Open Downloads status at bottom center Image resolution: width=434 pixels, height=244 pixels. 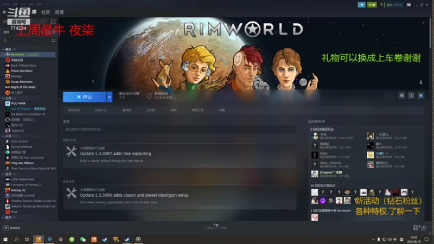[x=215, y=227]
